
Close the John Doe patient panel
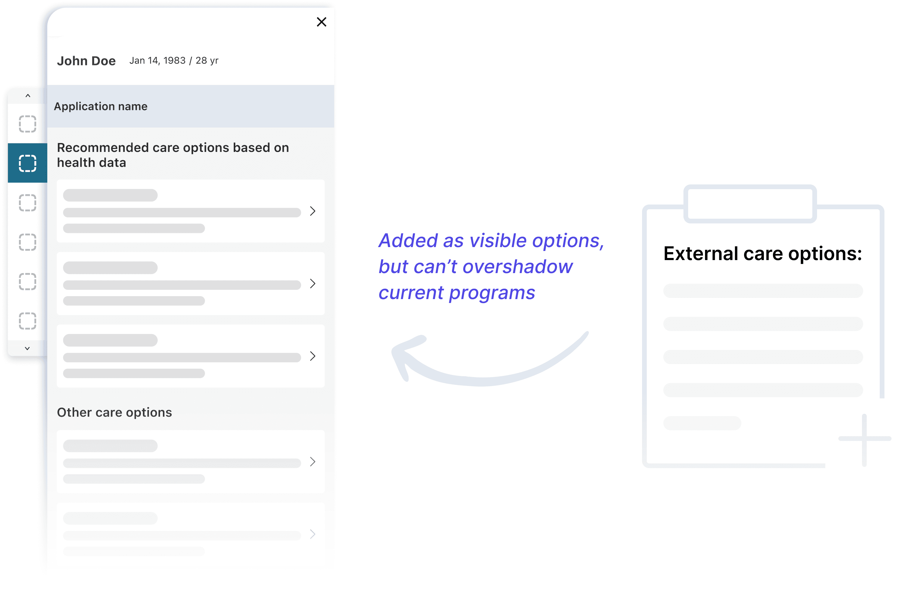(x=321, y=22)
